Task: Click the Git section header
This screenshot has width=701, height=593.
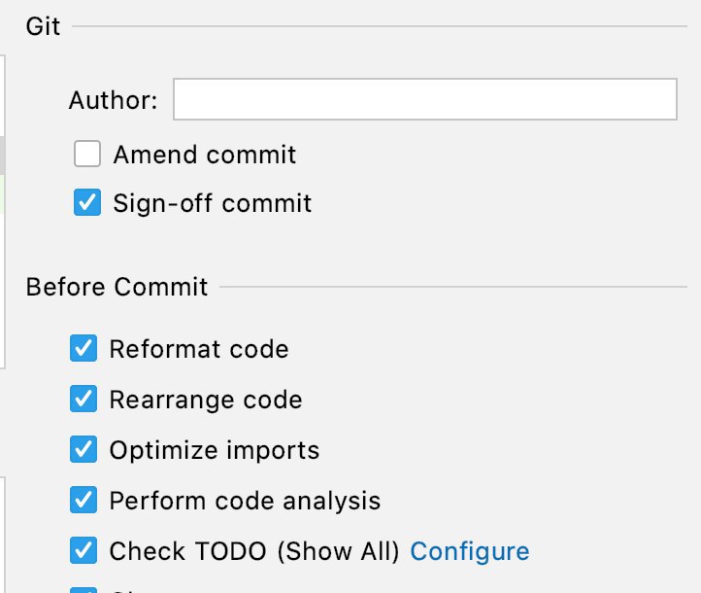Action: point(43,26)
